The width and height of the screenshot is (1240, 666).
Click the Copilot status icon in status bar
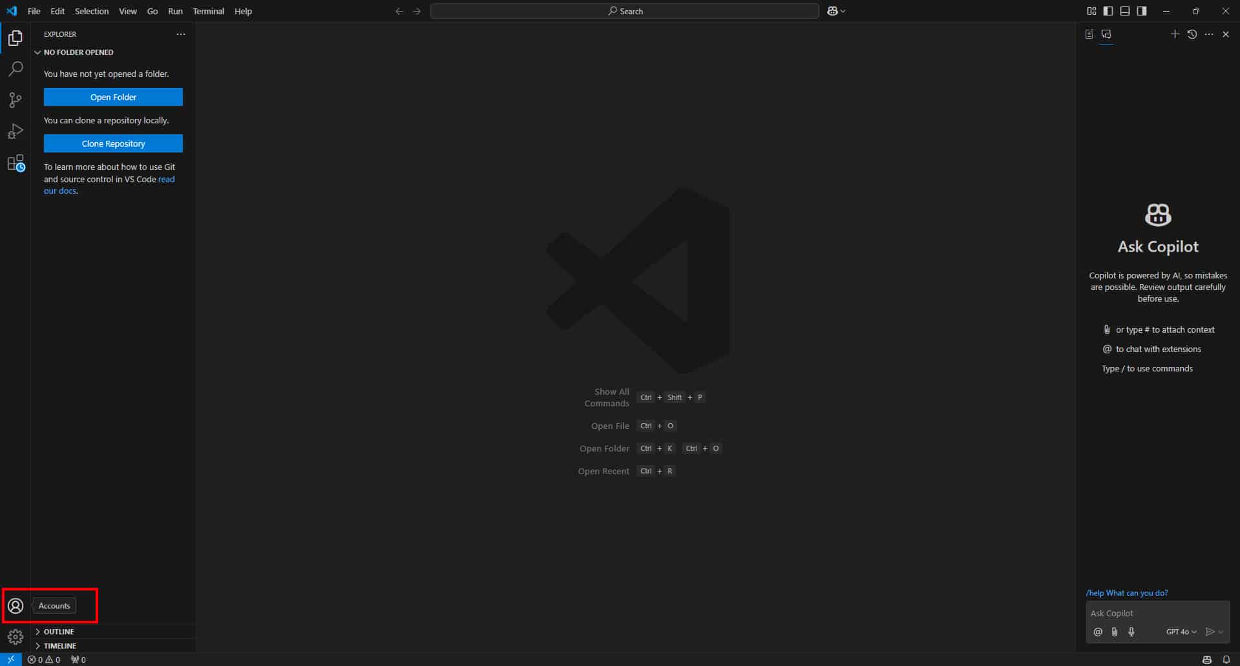(x=1206, y=660)
